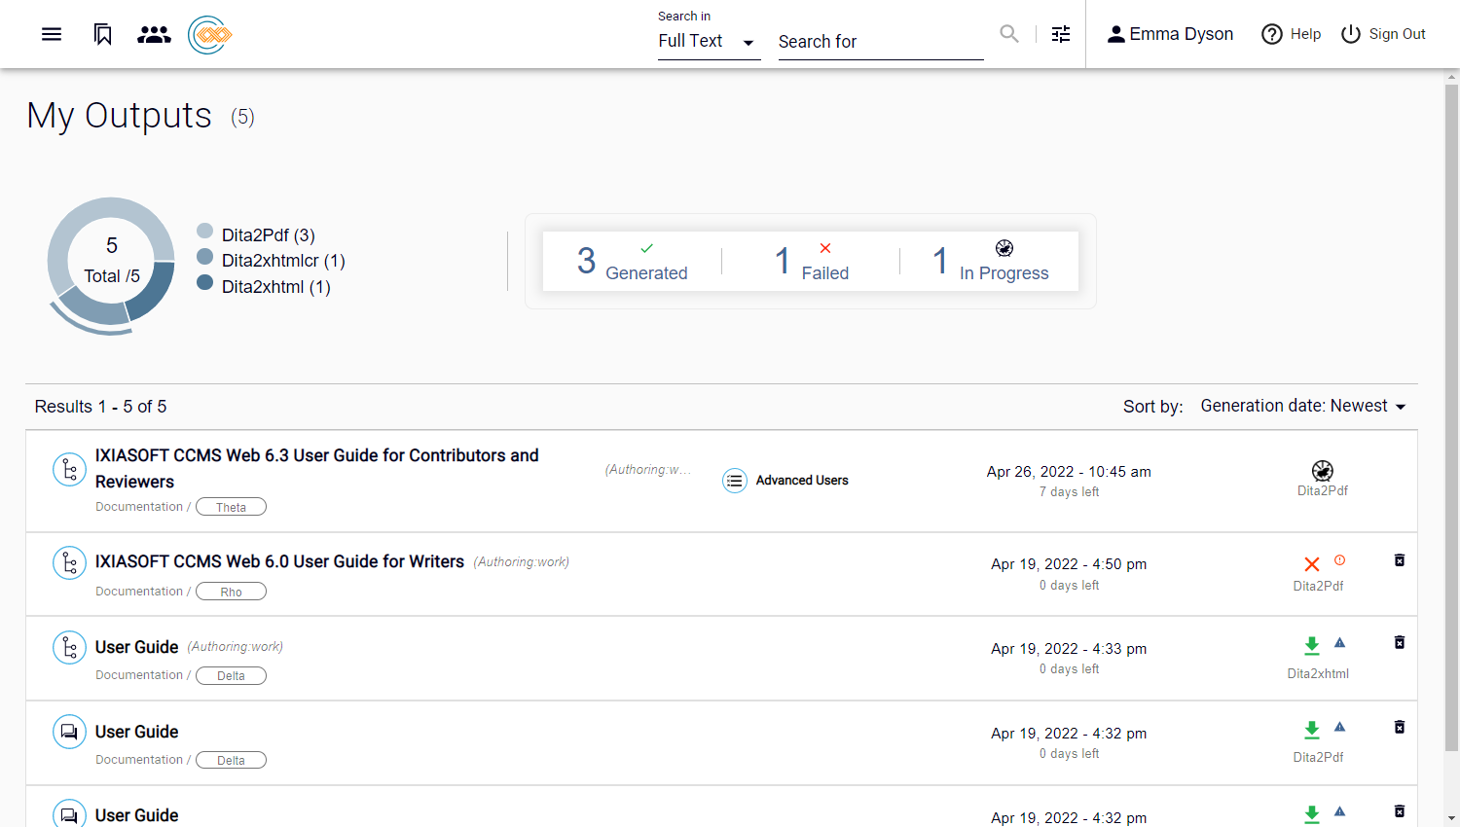The width and height of the screenshot is (1460, 827).
Task: Click red failed X icon on Rho row
Action: [x=1312, y=564]
